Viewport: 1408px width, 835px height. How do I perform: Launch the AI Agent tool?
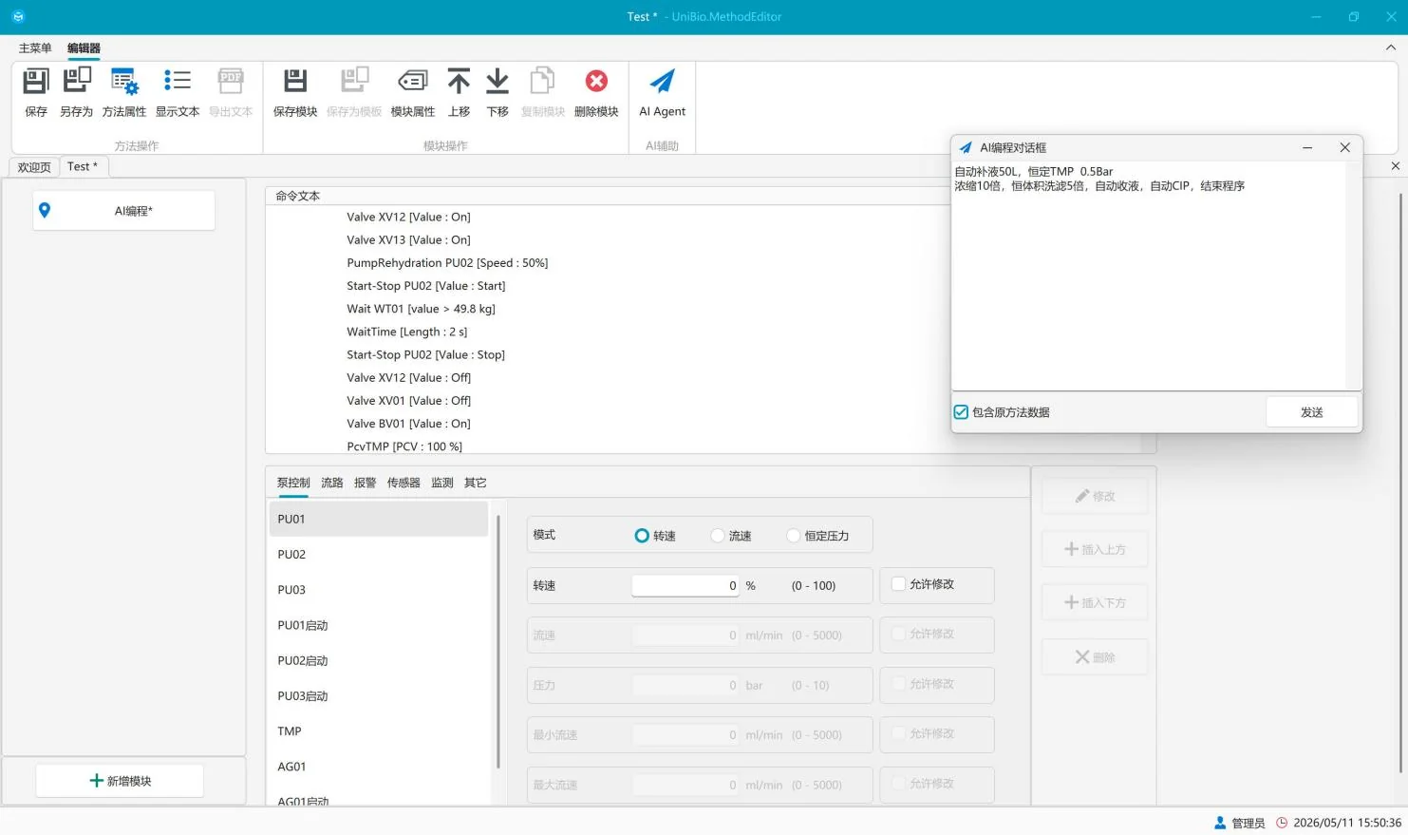(x=662, y=92)
